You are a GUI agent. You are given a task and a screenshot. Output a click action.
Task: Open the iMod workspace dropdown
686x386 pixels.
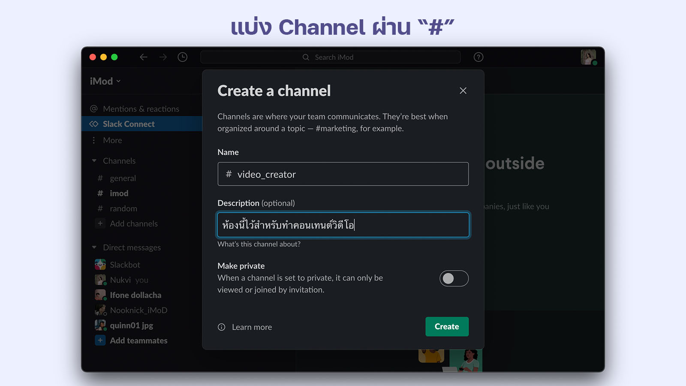coord(105,81)
